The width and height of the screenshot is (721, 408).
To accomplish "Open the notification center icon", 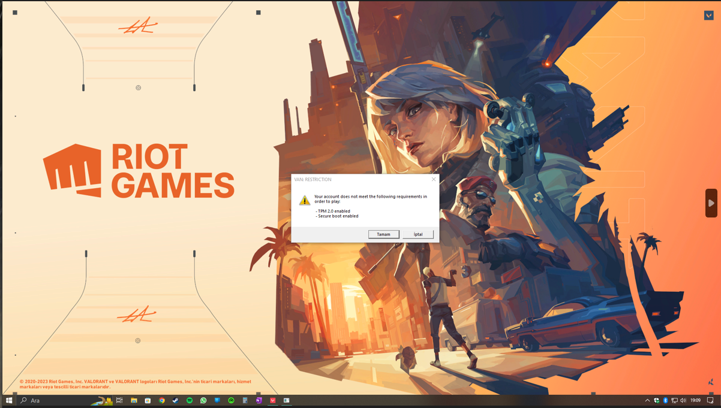I will click(710, 400).
